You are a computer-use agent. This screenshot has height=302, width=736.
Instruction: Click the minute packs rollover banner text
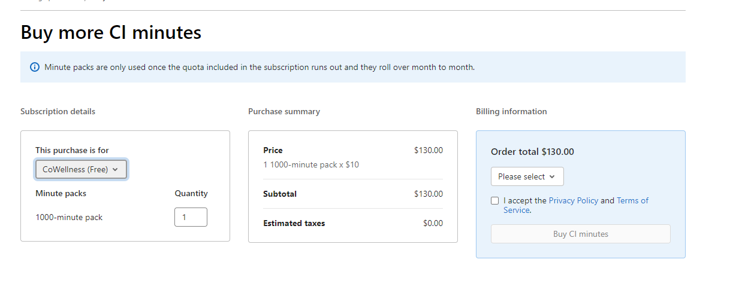click(x=259, y=67)
